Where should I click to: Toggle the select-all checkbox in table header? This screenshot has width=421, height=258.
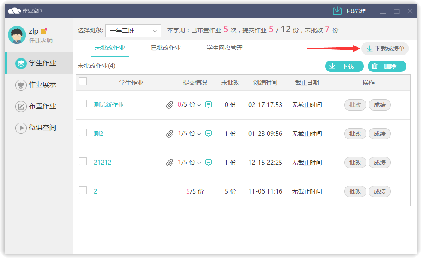83,81
